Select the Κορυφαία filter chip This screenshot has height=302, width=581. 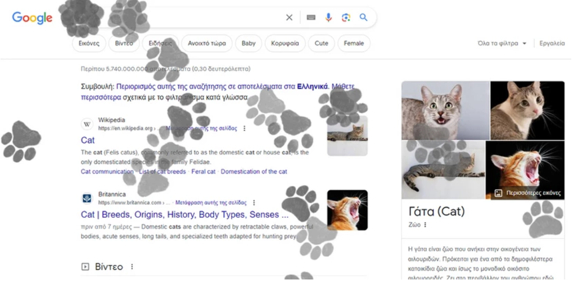click(x=285, y=44)
